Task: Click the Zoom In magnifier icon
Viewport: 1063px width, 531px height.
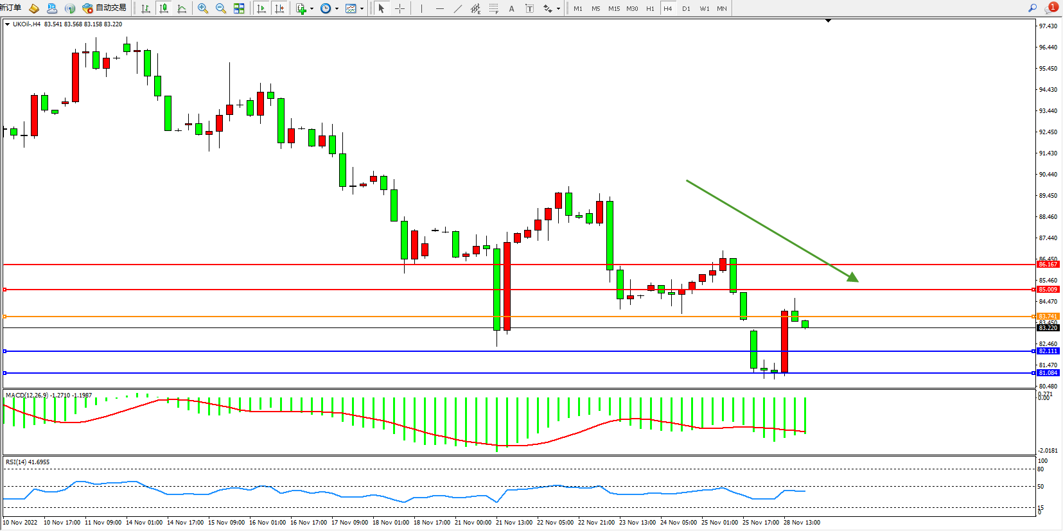Action: (203, 8)
